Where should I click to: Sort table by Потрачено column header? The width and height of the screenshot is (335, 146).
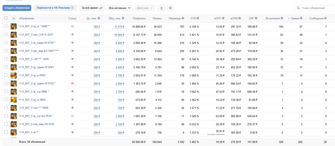coord(139,18)
